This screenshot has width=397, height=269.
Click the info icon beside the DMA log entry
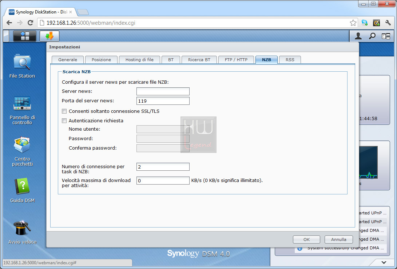300,248
